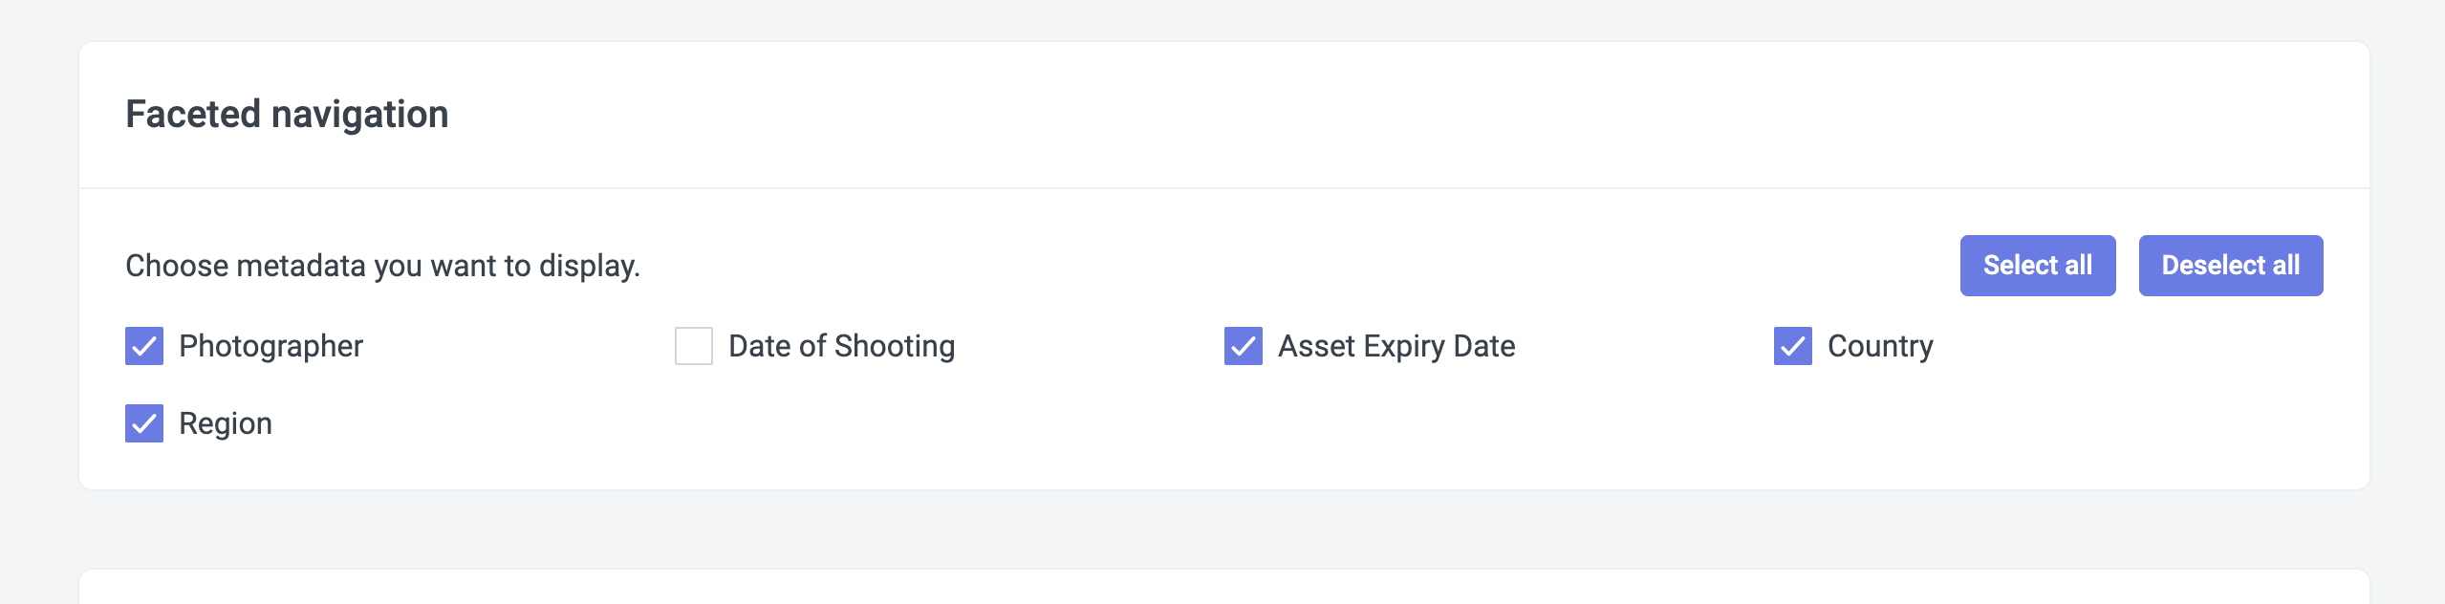Click the Photographer label text

(x=270, y=346)
